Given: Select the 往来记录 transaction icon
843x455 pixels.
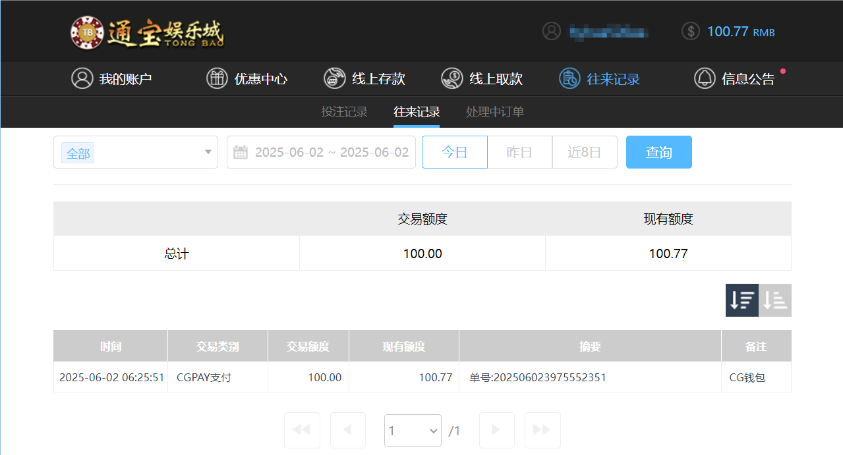Looking at the screenshot, I should (x=569, y=78).
